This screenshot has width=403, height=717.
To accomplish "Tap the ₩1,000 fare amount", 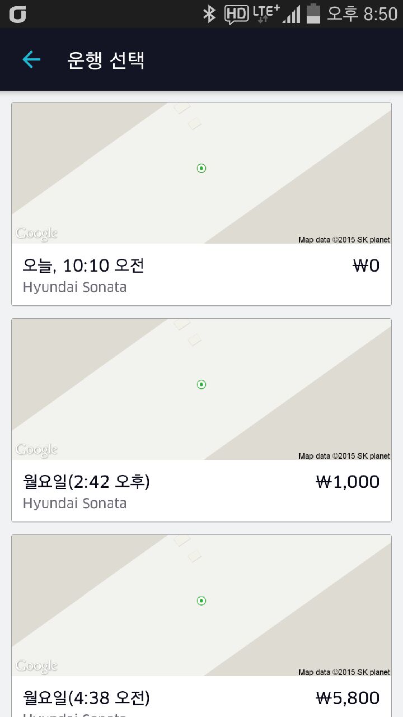I will (x=348, y=482).
